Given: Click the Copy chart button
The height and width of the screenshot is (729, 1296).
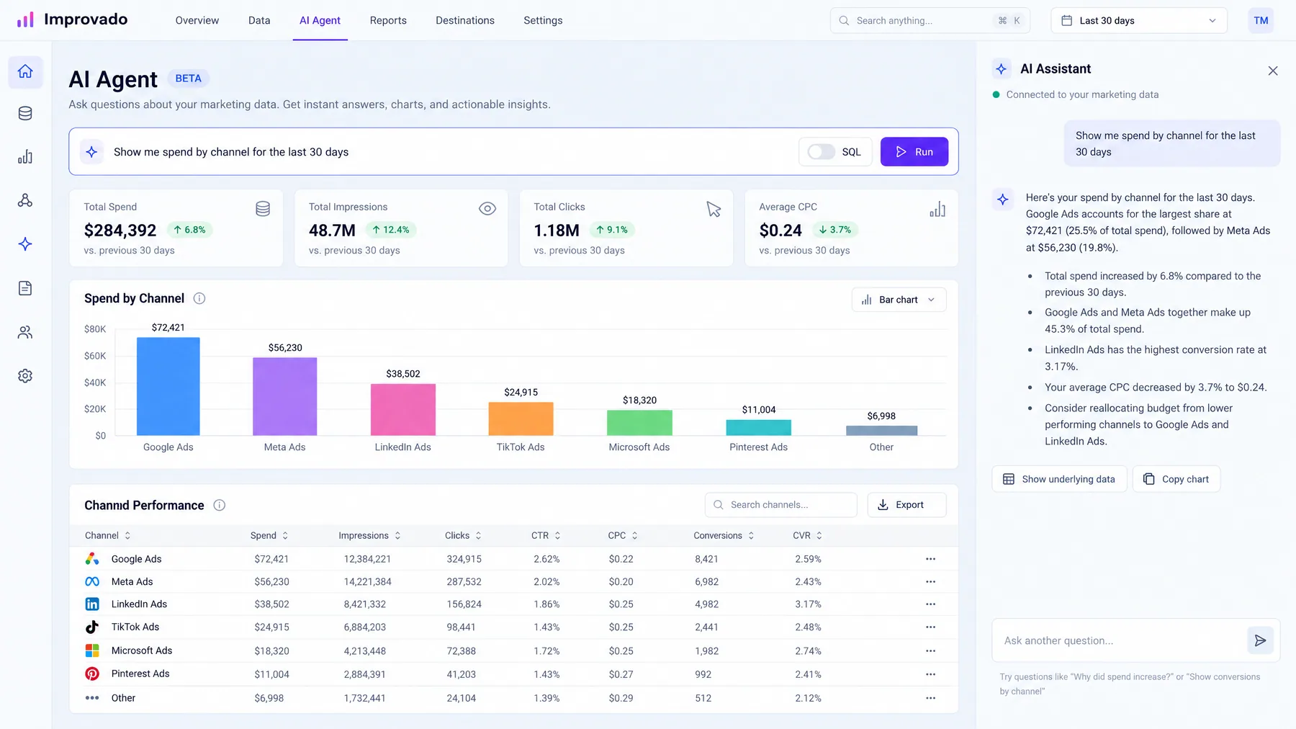Looking at the screenshot, I should [1176, 479].
